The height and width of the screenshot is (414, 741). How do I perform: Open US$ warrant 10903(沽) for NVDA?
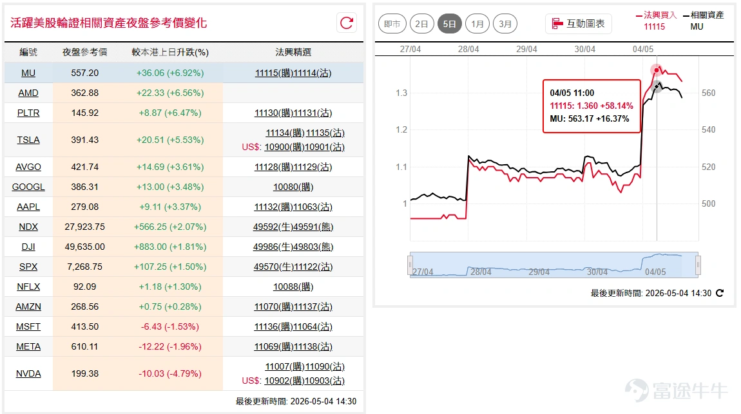(x=324, y=381)
